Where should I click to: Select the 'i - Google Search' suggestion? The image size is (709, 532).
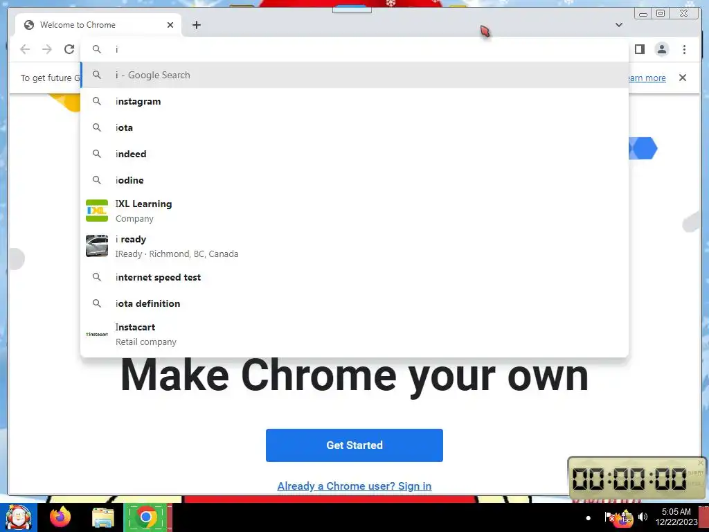pos(354,75)
